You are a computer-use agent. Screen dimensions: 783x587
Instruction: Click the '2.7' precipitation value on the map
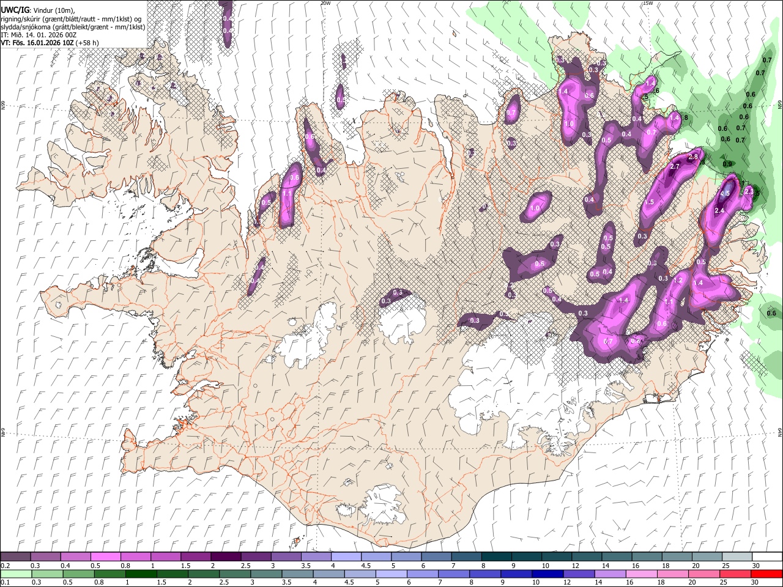(x=675, y=166)
